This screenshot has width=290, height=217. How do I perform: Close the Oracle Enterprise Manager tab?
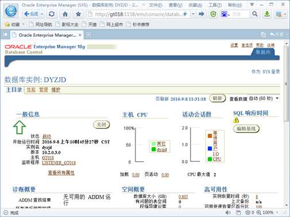(80, 35)
